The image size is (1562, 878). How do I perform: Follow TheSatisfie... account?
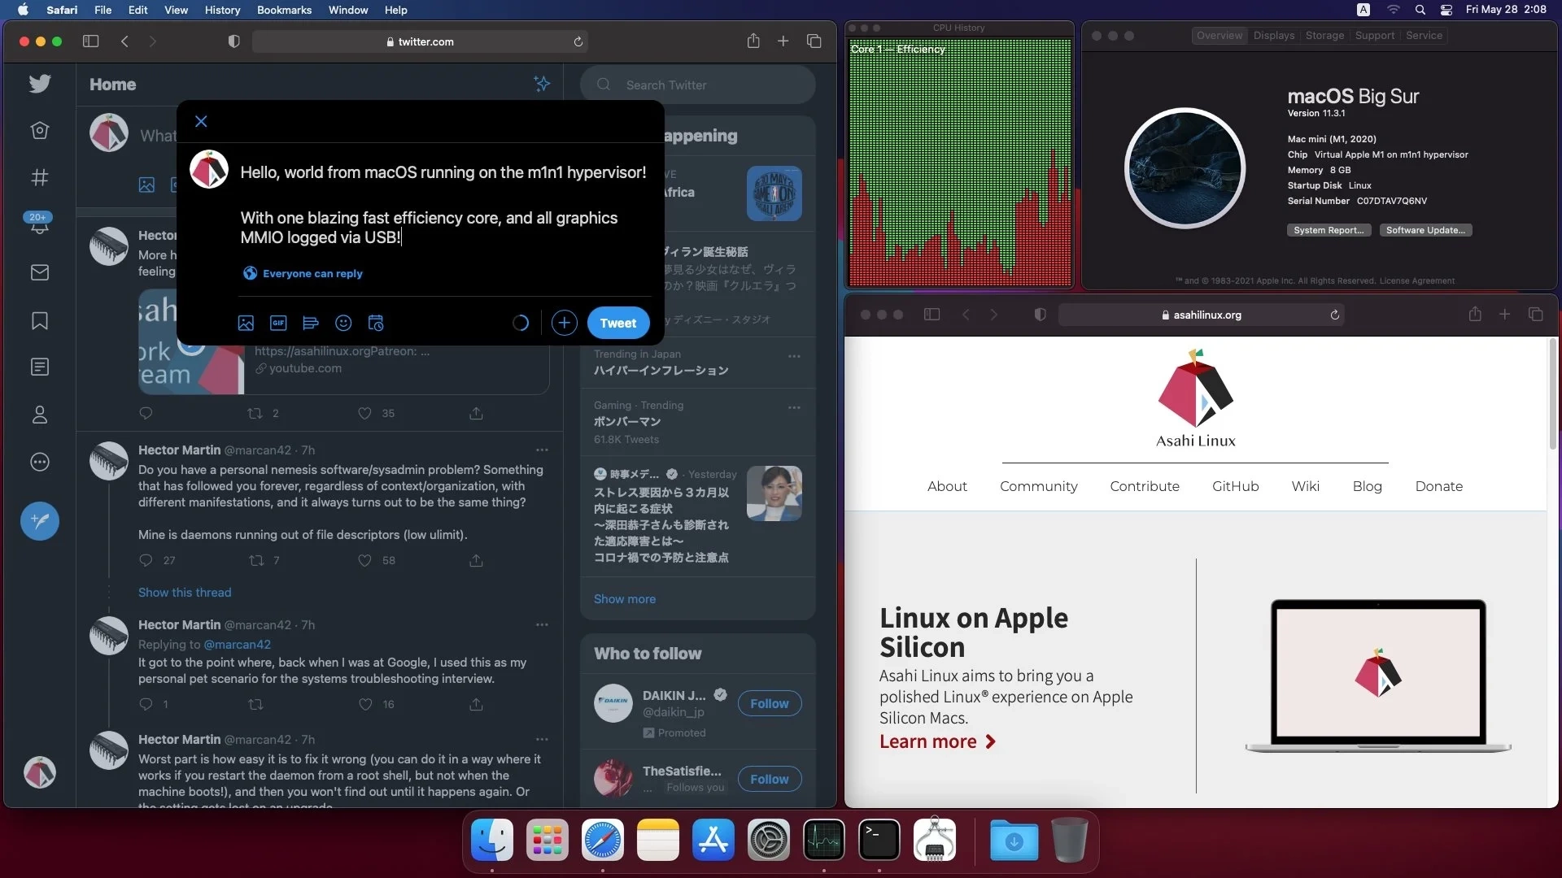click(x=769, y=779)
